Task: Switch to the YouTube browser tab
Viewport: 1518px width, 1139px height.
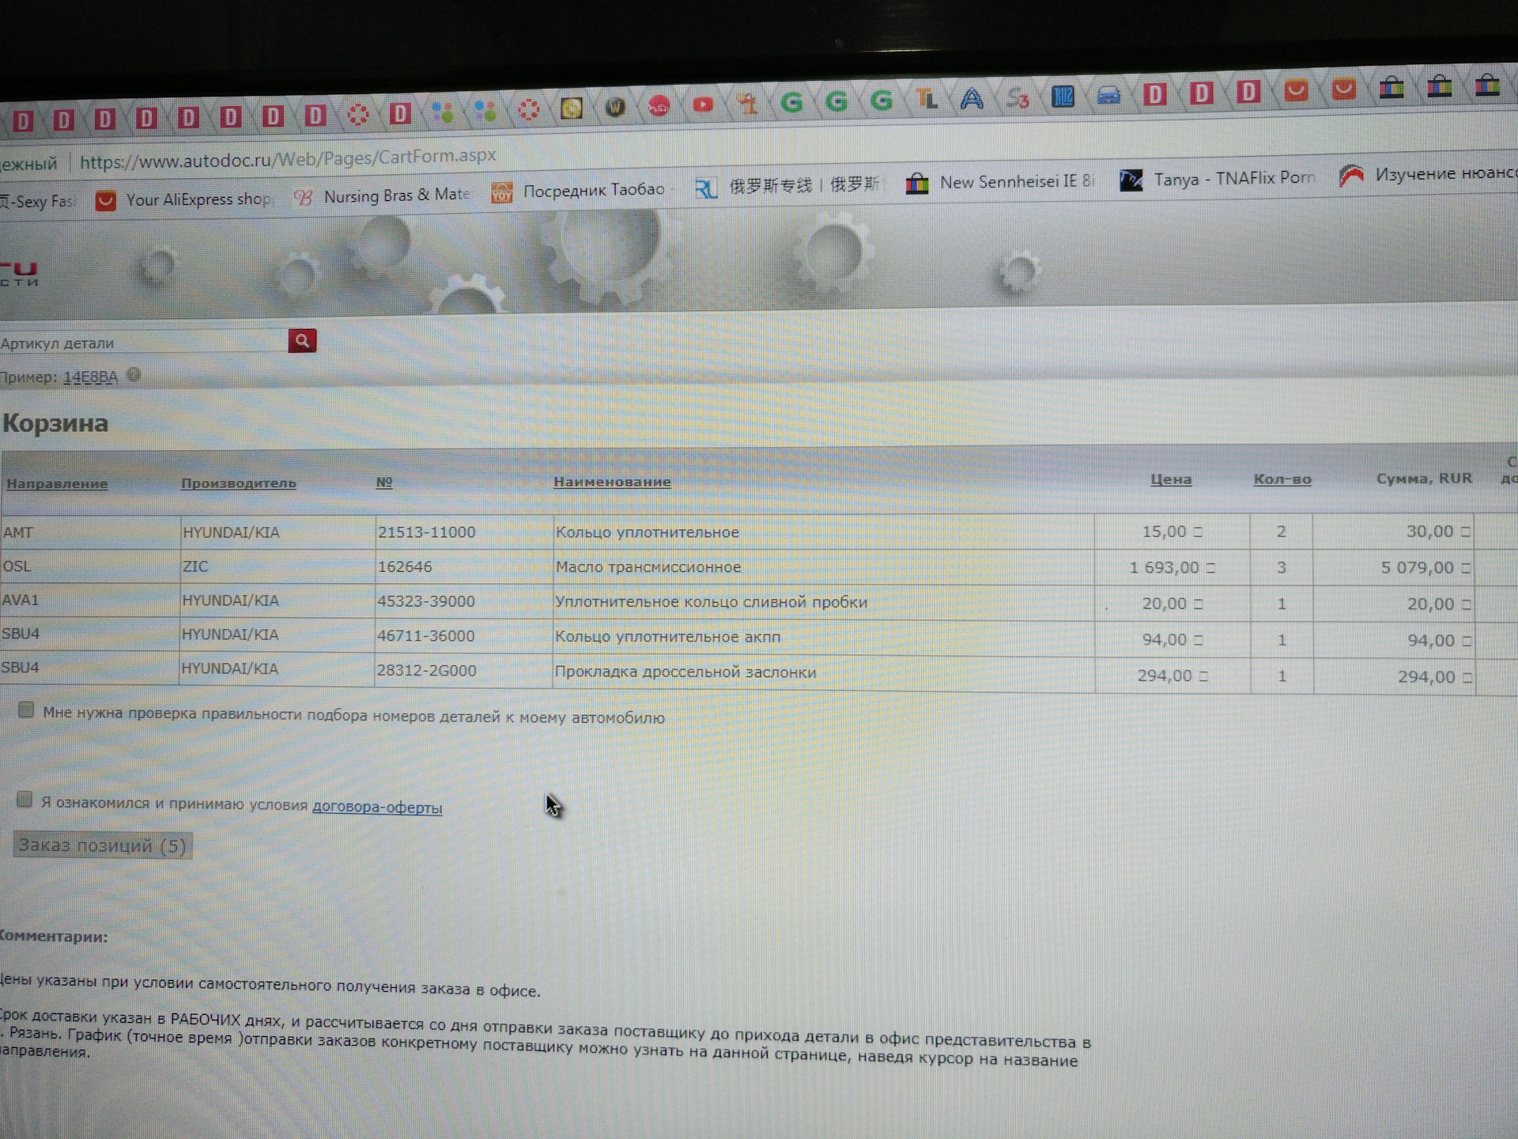Action: click(x=702, y=104)
